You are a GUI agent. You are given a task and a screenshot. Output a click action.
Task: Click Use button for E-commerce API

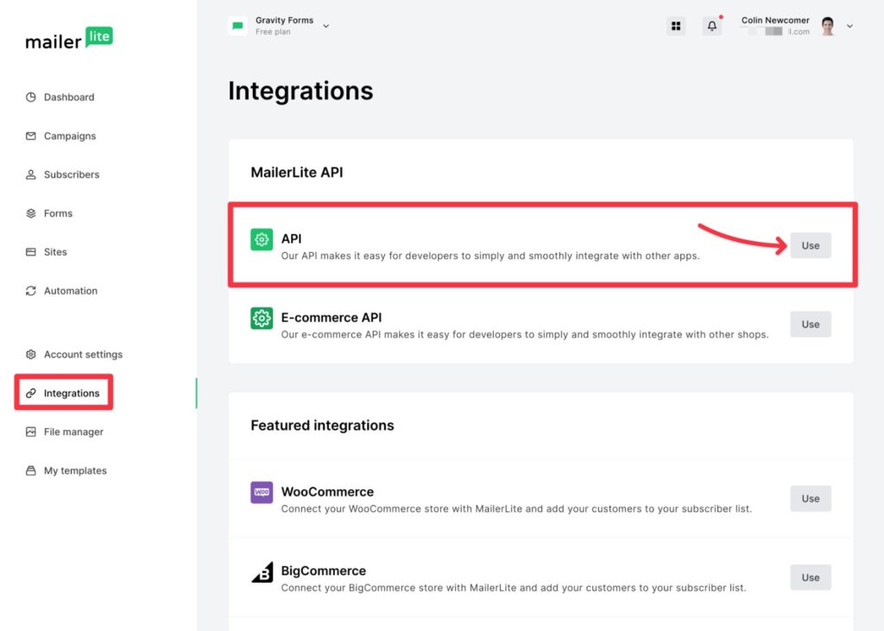(x=810, y=325)
